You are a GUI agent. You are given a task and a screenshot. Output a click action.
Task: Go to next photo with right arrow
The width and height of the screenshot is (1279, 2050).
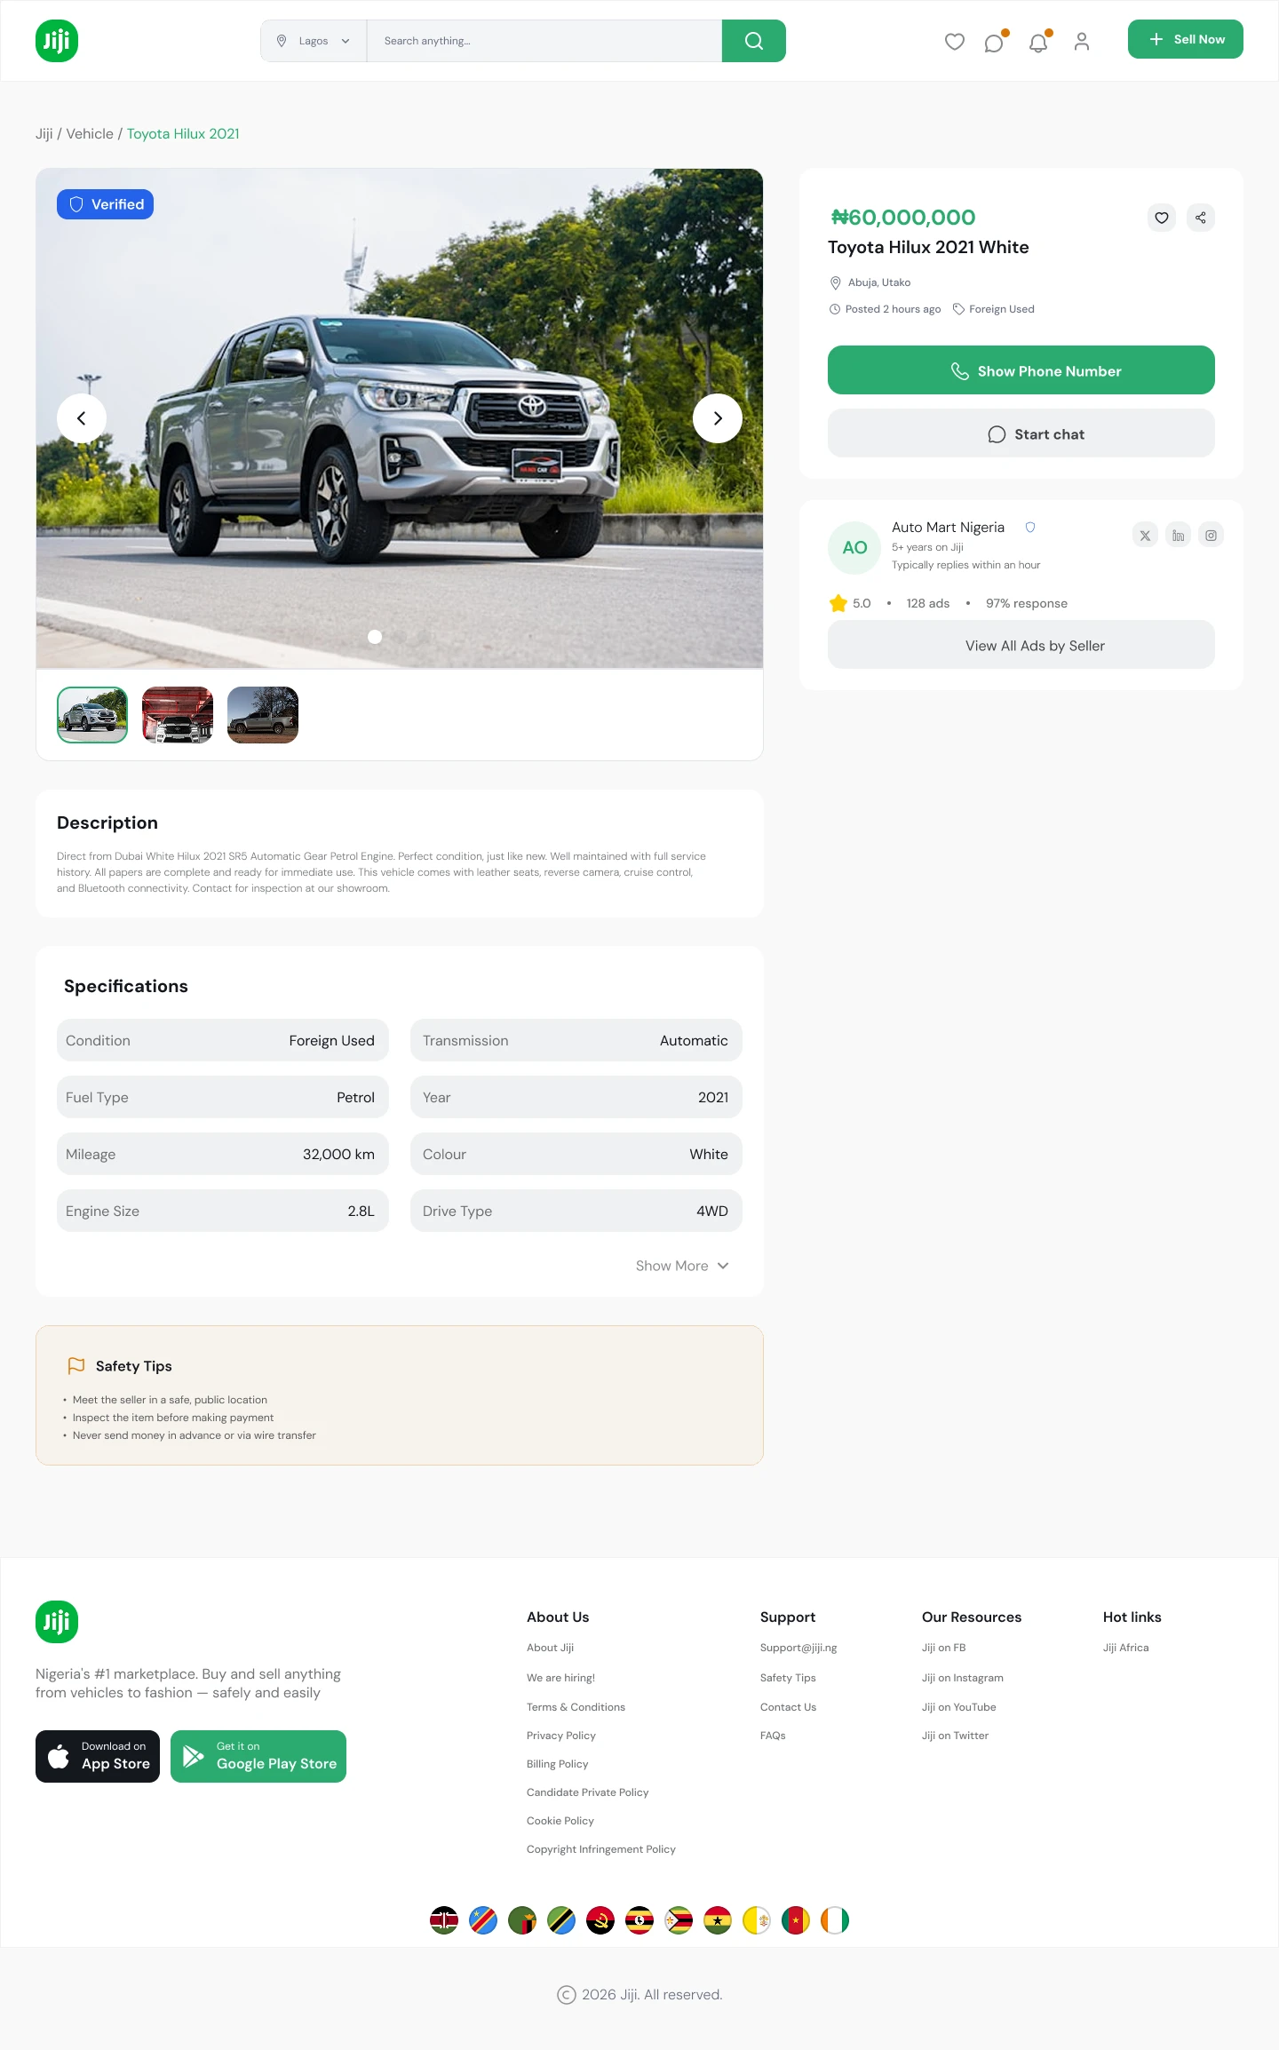pos(718,418)
